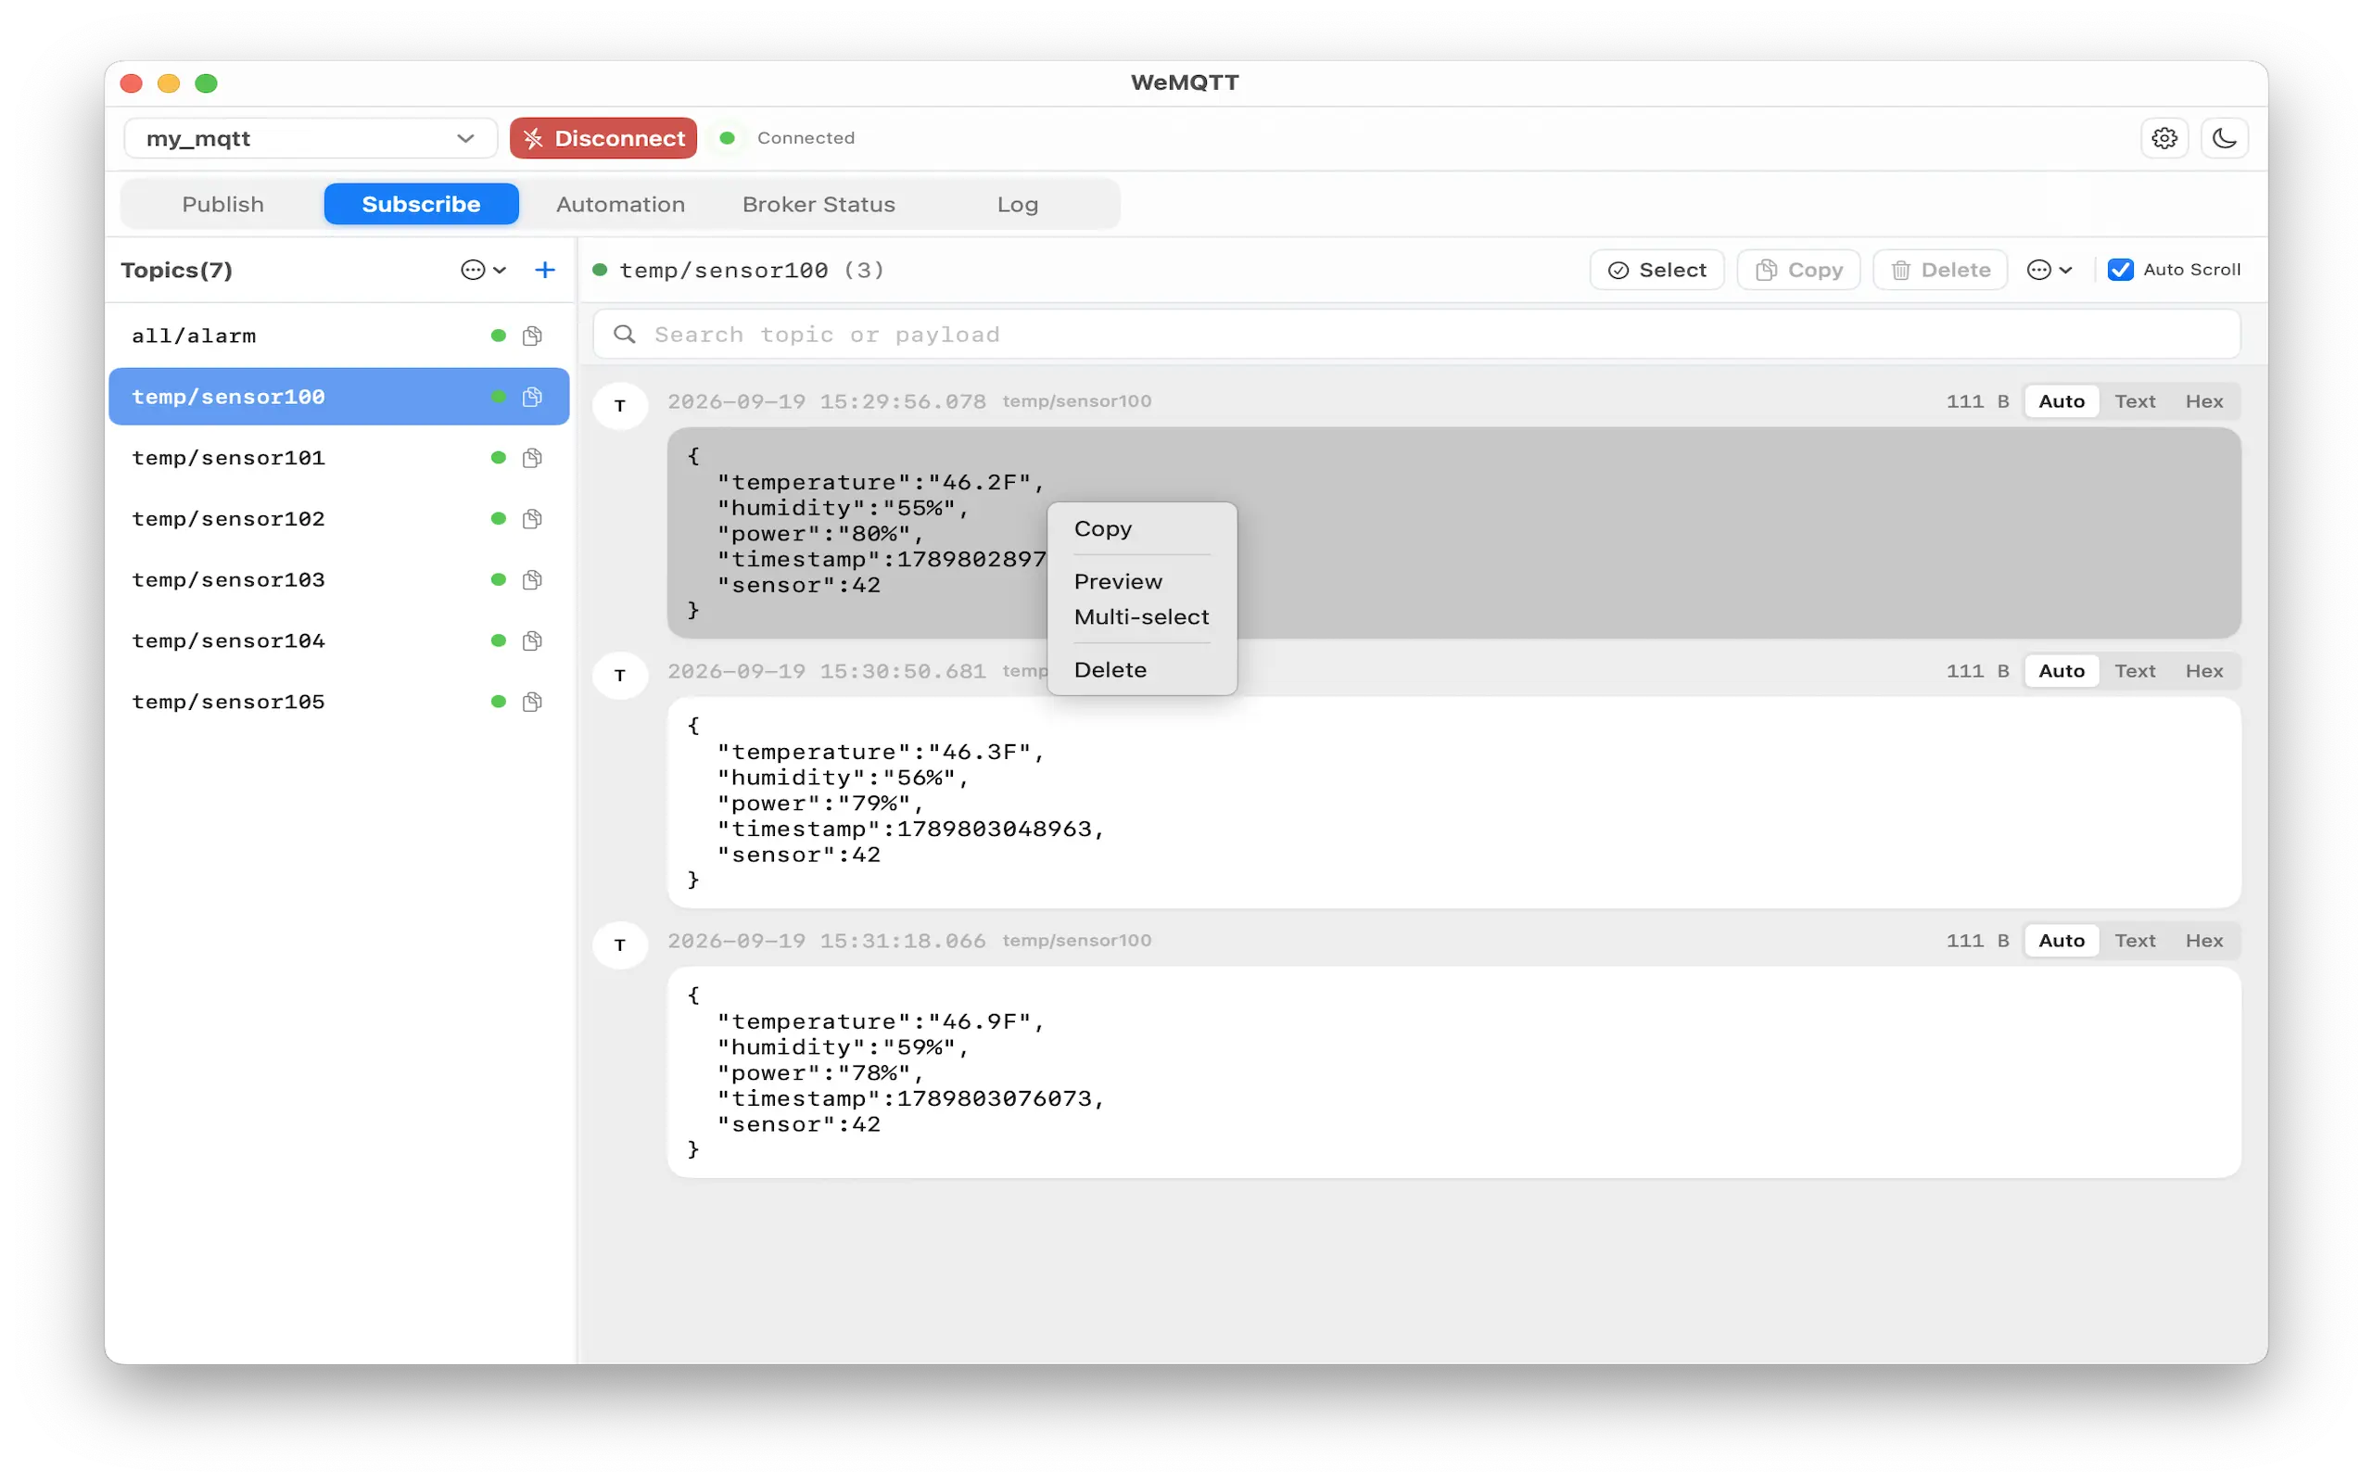Image resolution: width=2373 pixels, height=1483 pixels.
Task: Set 15:30:50 message view to Text
Action: coord(2134,671)
